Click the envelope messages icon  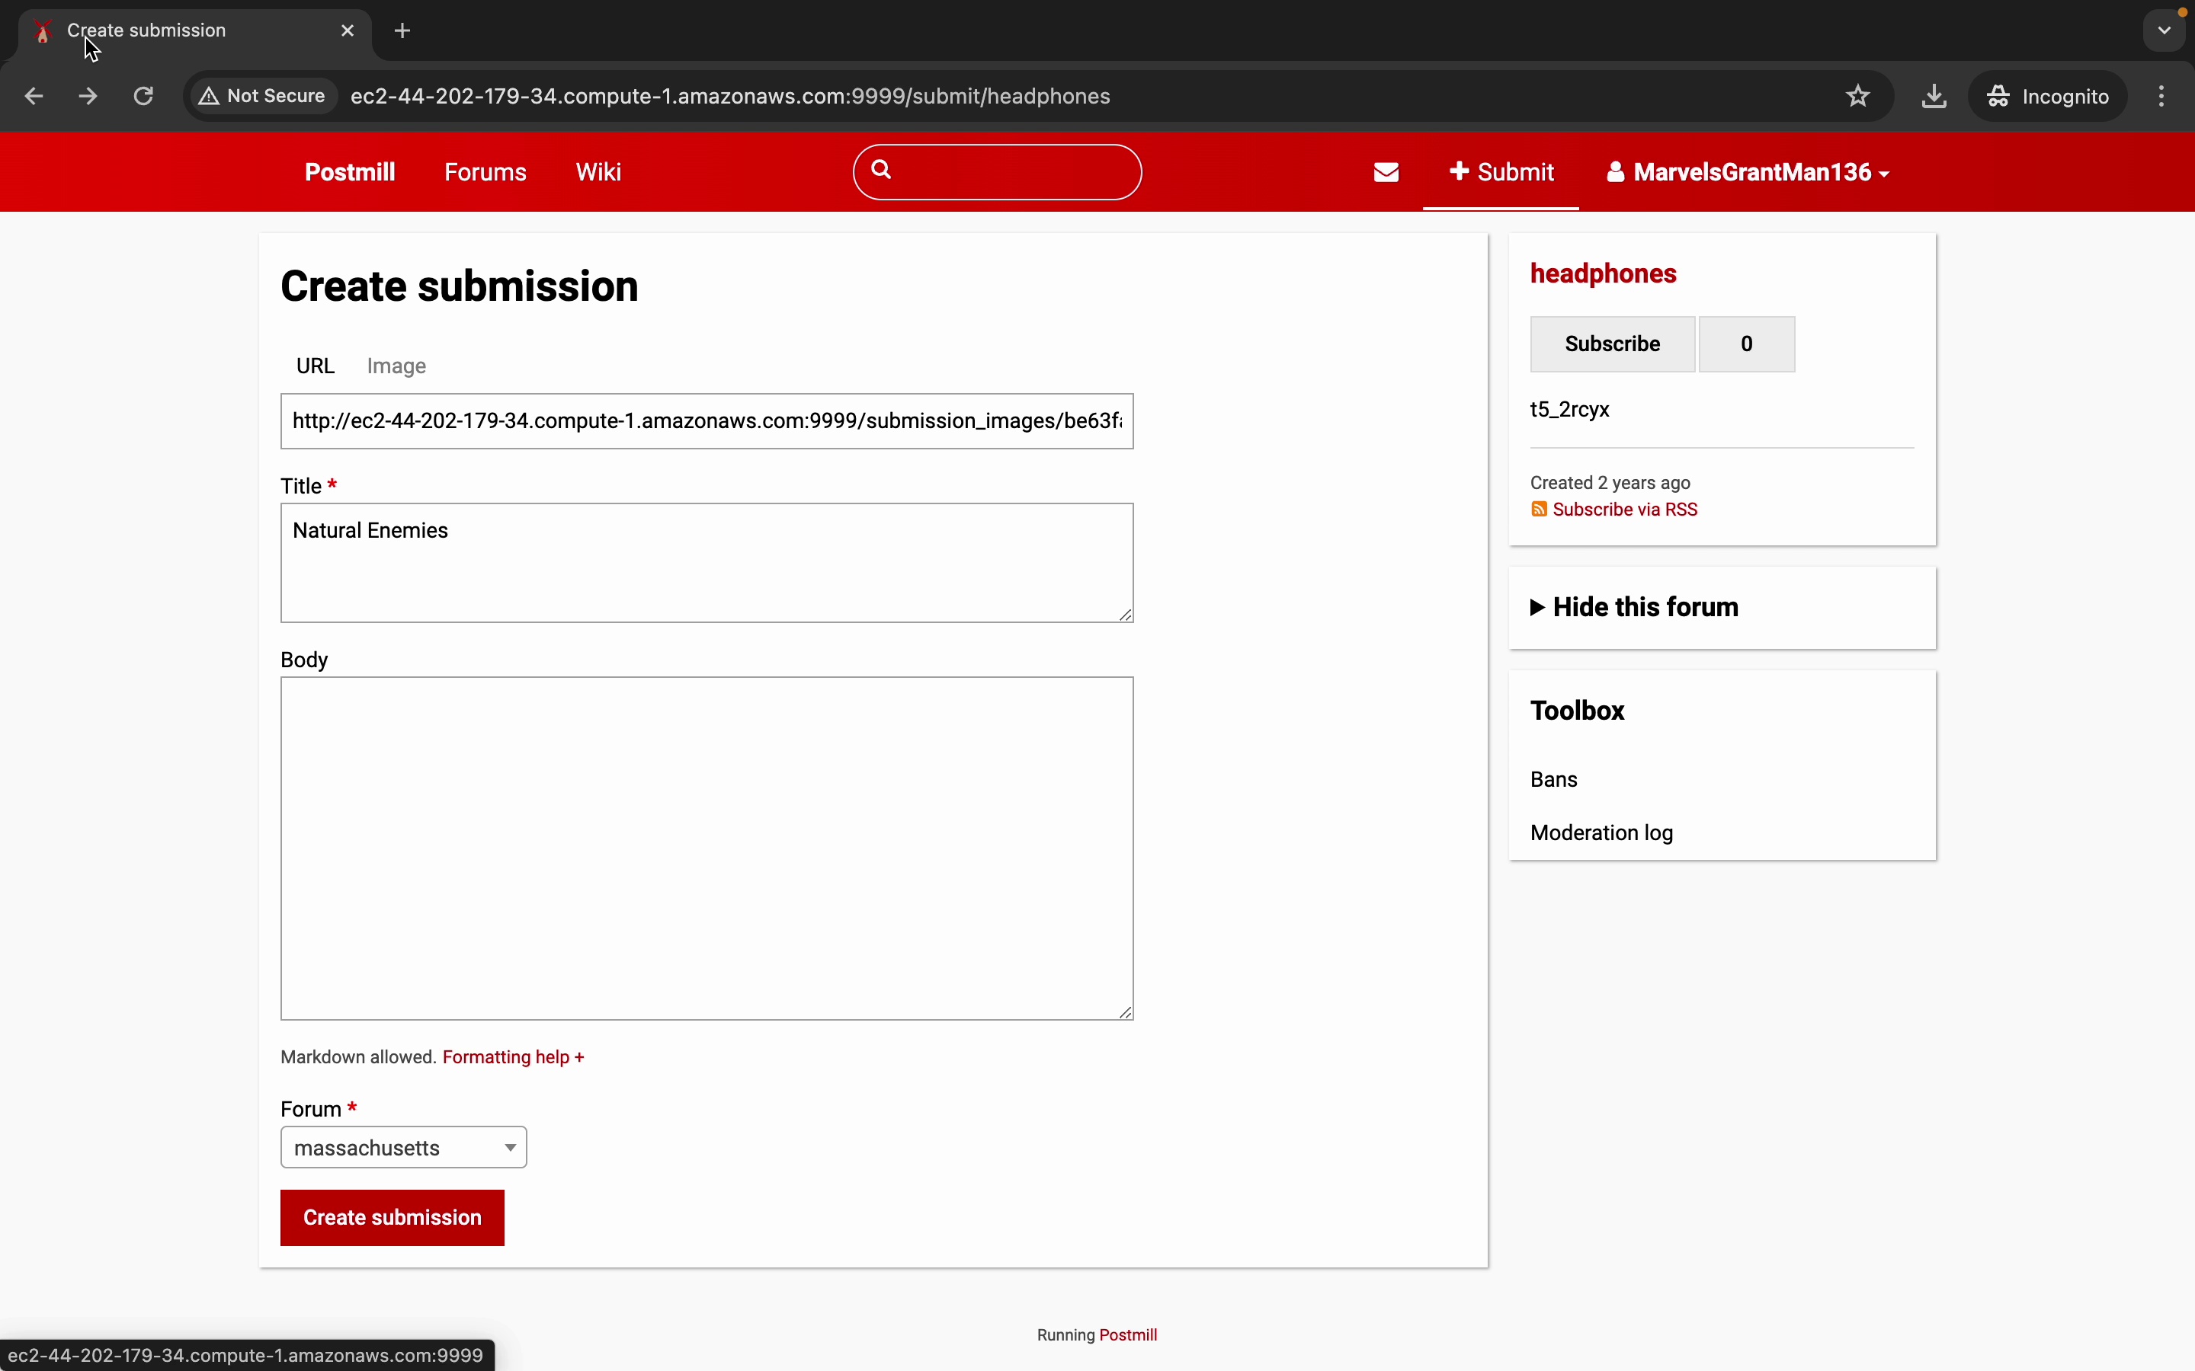tap(1386, 172)
